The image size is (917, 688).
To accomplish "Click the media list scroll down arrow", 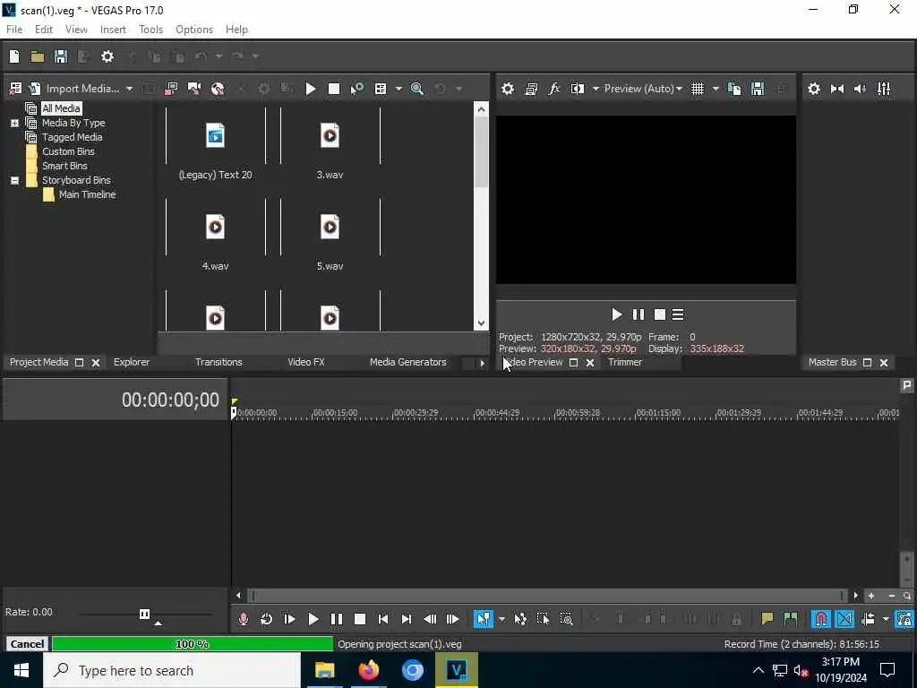I will point(481,322).
